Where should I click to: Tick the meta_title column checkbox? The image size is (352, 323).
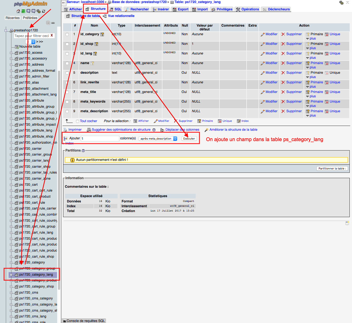pyautogui.click(x=67, y=92)
